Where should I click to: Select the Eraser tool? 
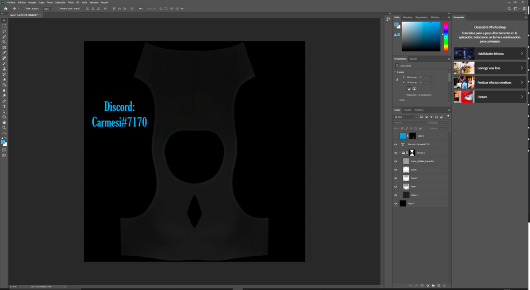coord(4,79)
